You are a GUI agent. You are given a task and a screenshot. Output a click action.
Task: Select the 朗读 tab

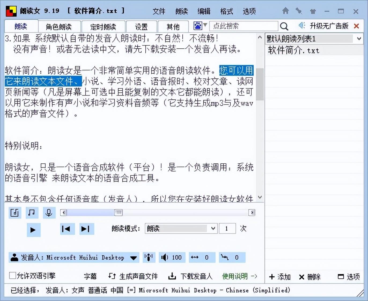pos(21,26)
